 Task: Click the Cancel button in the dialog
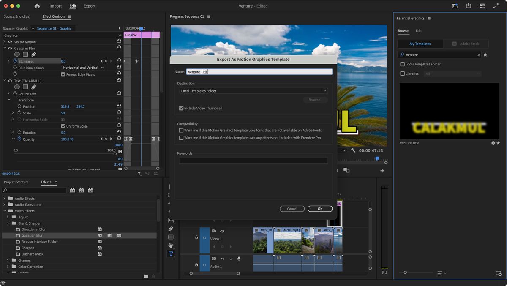click(292, 209)
